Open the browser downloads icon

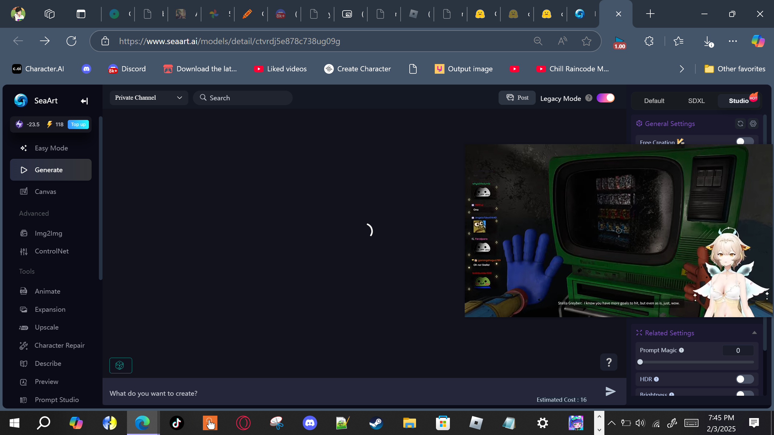click(x=708, y=41)
